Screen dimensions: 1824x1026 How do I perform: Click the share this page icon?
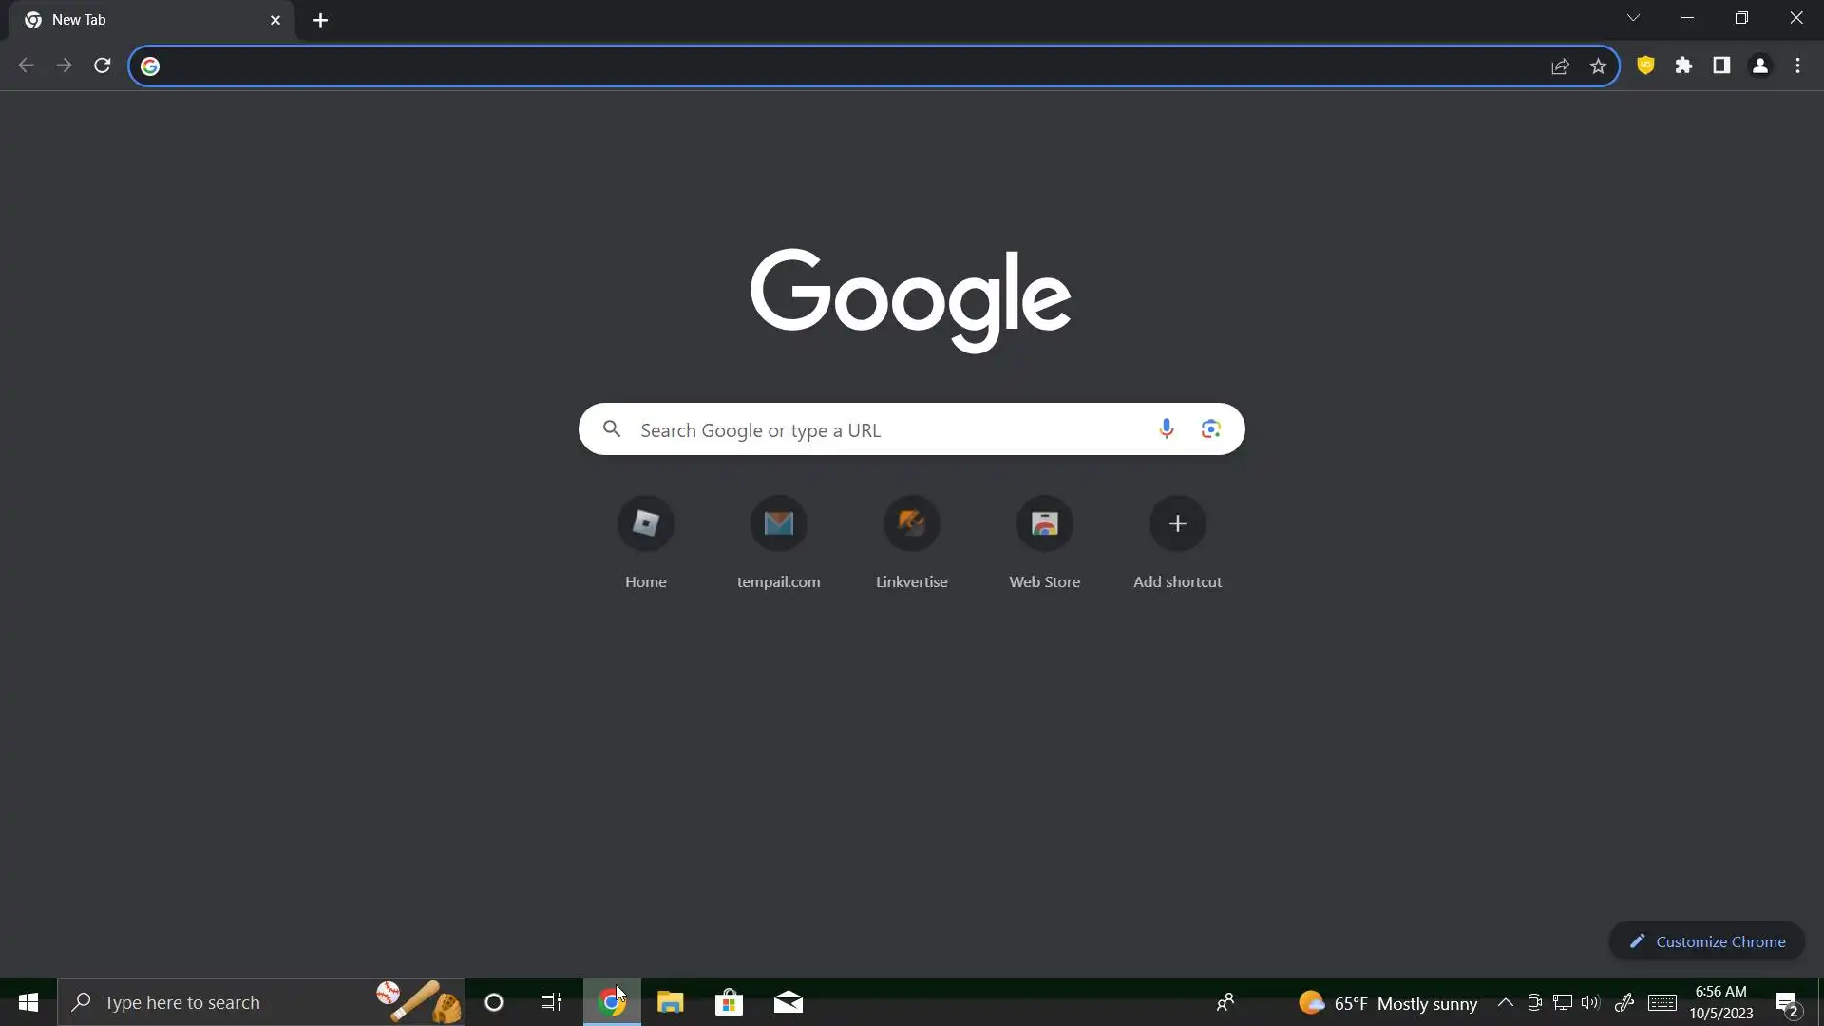tap(1560, 66)
